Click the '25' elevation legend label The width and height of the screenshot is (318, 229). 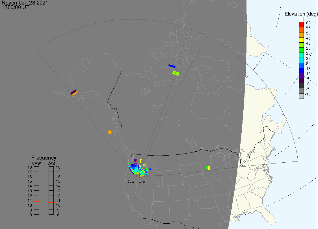tap(308, 58)
